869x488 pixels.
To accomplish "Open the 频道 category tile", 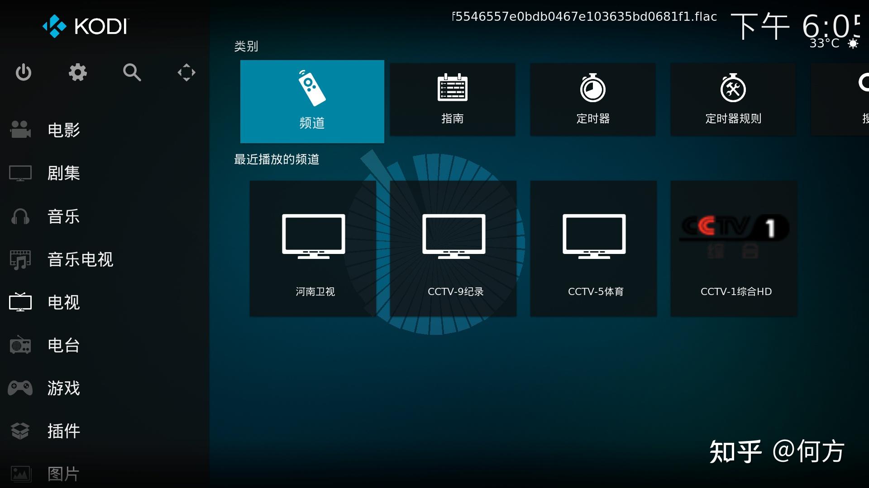I will click(x=312, y=102).
